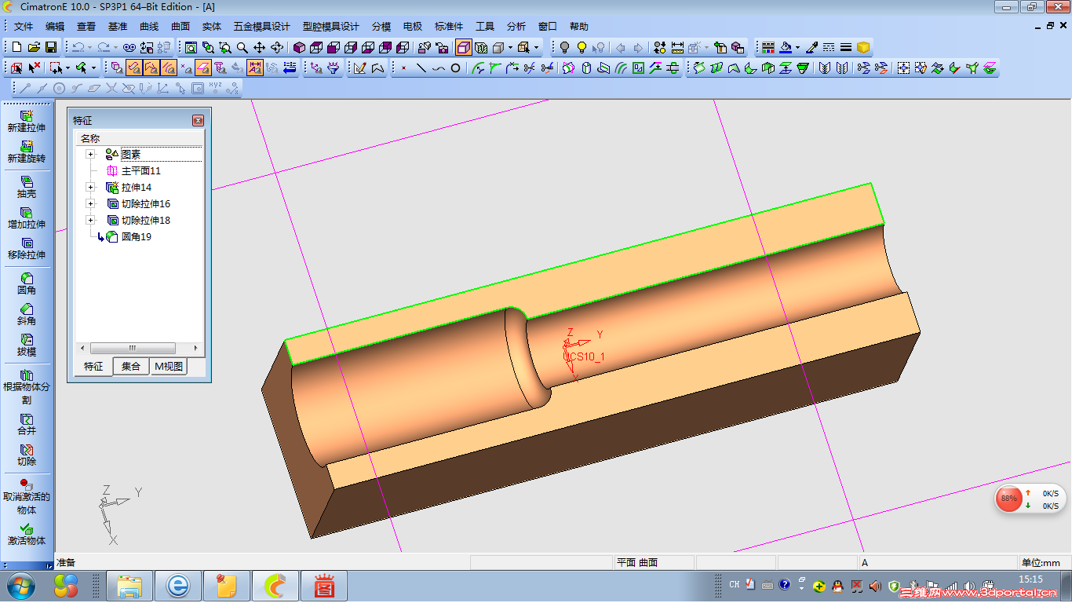Click the 取消激活的物体 button
Image resolution: width=1072 pixels, height=603 pixels.
pos(27,496)
